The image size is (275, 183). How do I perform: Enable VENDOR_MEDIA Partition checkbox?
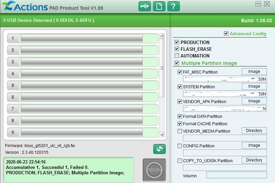pos(180,131)
